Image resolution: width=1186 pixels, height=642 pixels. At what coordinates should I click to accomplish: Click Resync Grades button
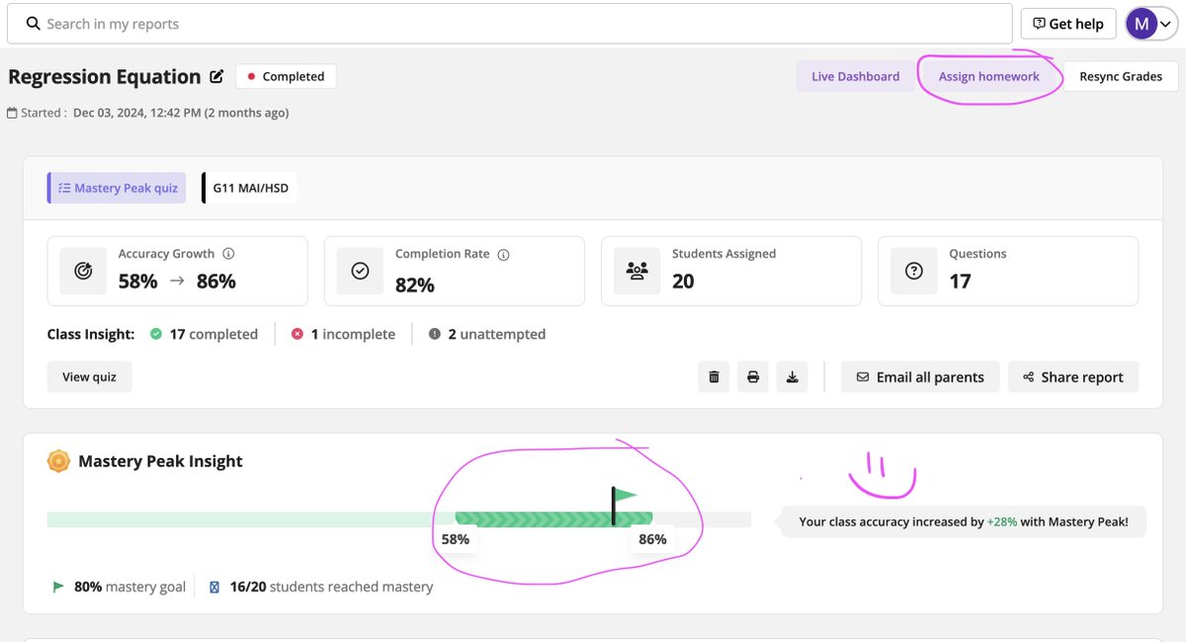tap(1121, 76)
